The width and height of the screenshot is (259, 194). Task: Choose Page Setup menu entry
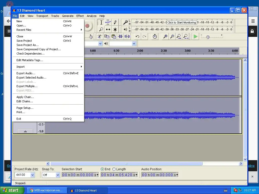48,108
